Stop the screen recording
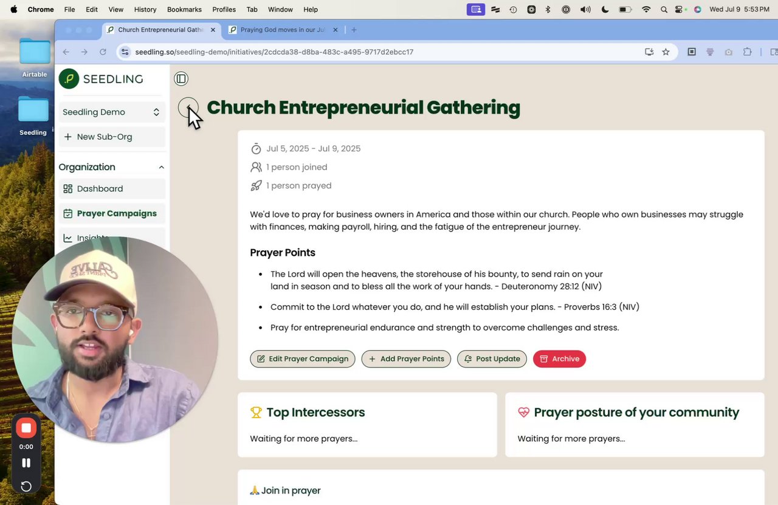 [x=26, y=428]
